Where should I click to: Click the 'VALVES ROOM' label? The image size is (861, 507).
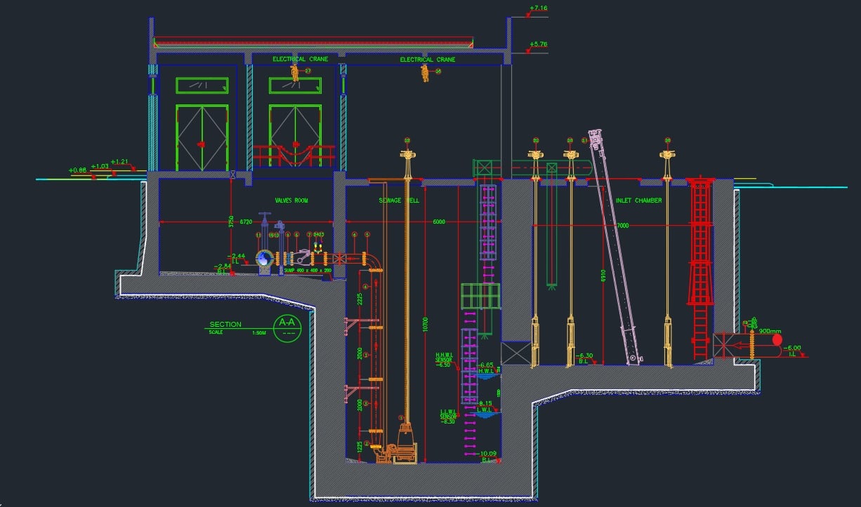click(291, 201)
